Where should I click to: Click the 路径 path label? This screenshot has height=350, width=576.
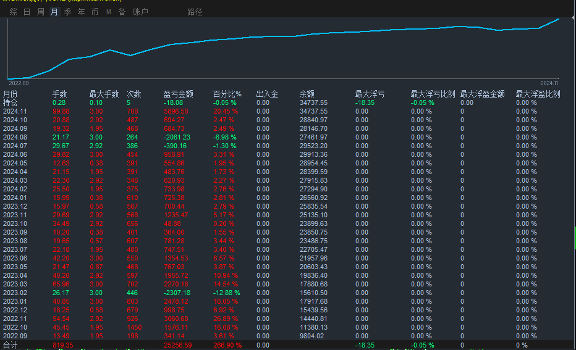click(195, 12)
